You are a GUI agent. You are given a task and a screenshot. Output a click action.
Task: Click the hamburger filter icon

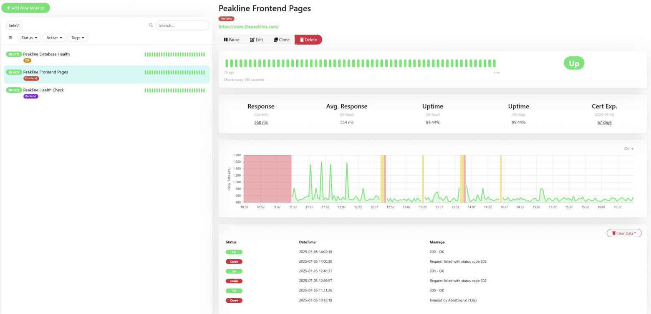tap(10, 38)
